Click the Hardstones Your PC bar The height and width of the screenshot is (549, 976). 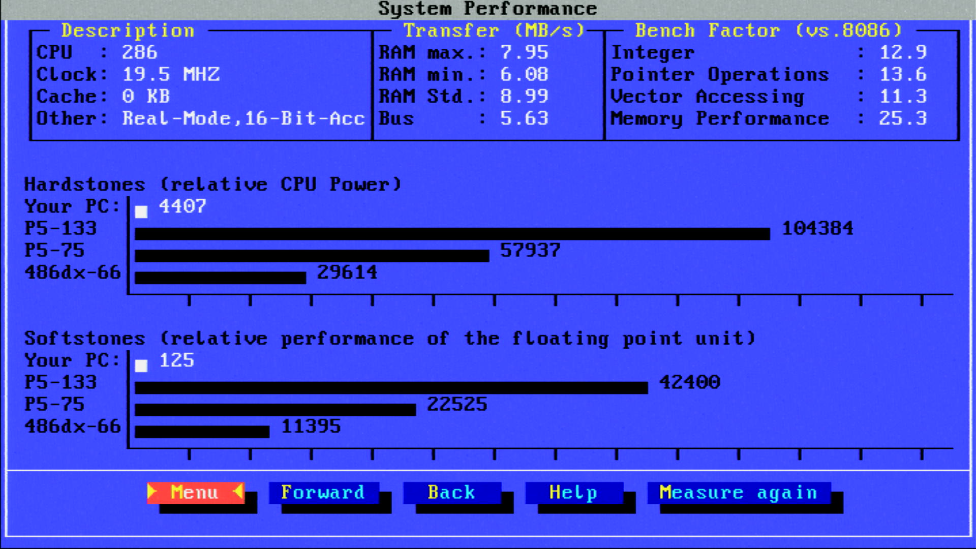pyautogui.click(x=141, y=211)
